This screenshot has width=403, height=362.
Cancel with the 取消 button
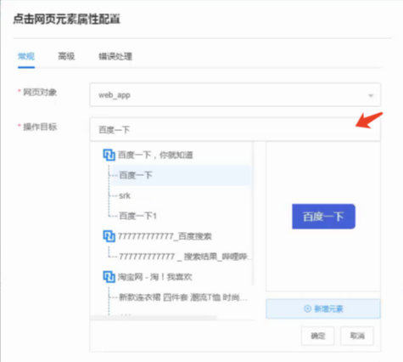coord(357,336)
